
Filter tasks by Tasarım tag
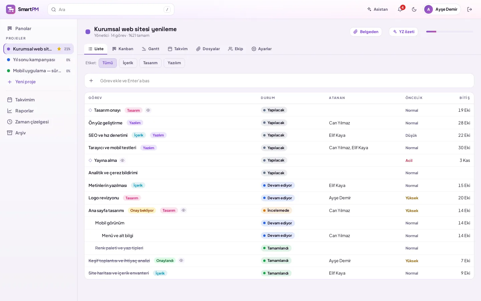(x=150, y=63)
